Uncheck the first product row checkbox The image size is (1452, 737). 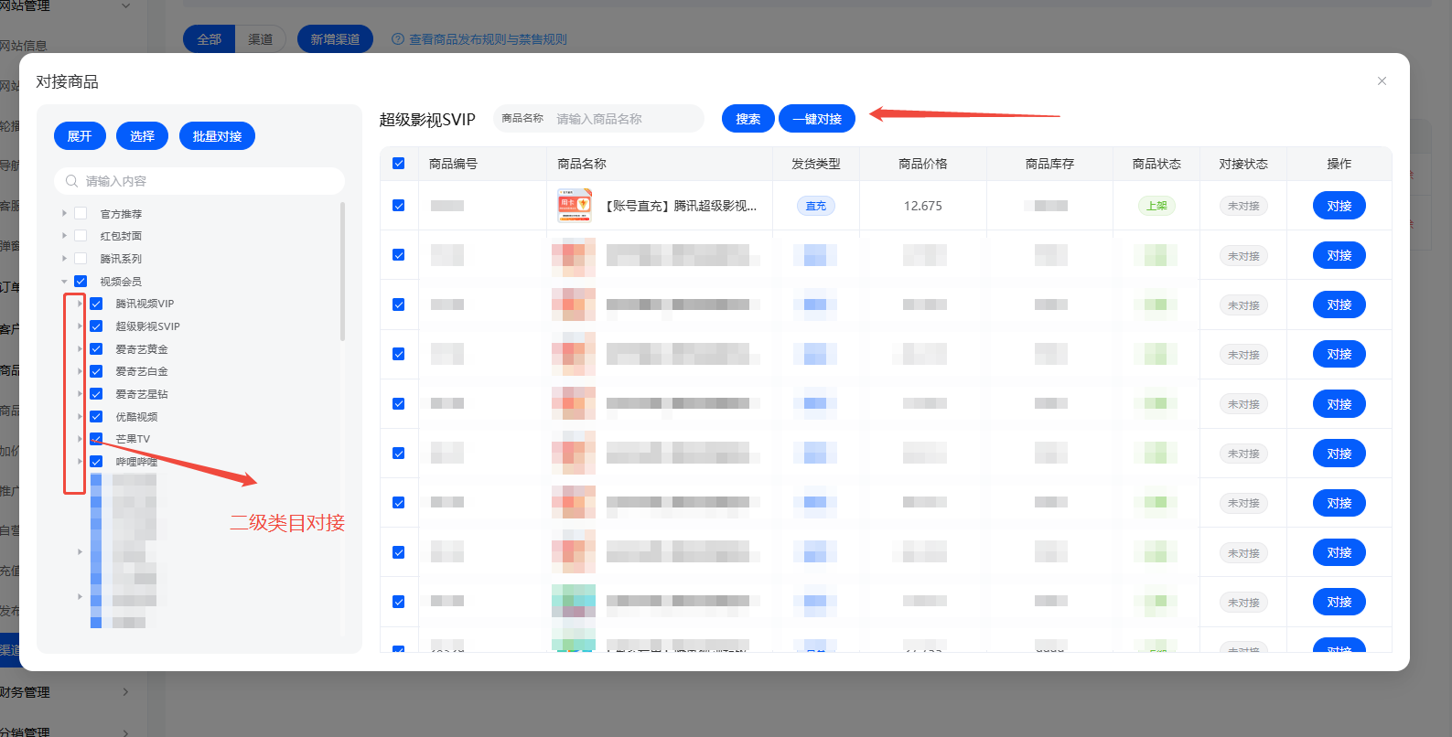pos(399,206)
